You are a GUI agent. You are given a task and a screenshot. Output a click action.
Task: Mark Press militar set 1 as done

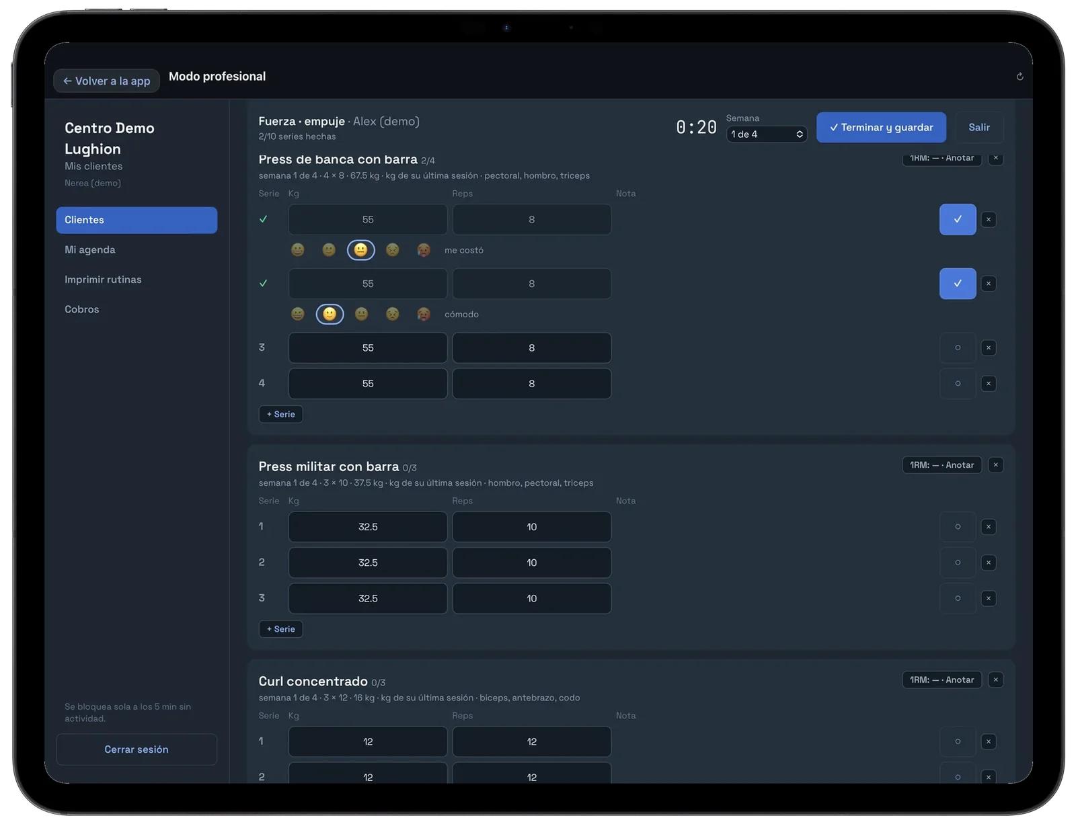pos(958,526)
